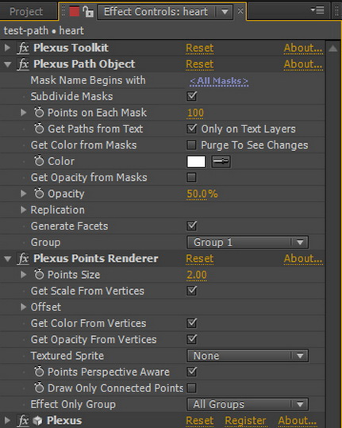Toggle fx switch for Plexus Points Renderer

(x=24, y=259)
